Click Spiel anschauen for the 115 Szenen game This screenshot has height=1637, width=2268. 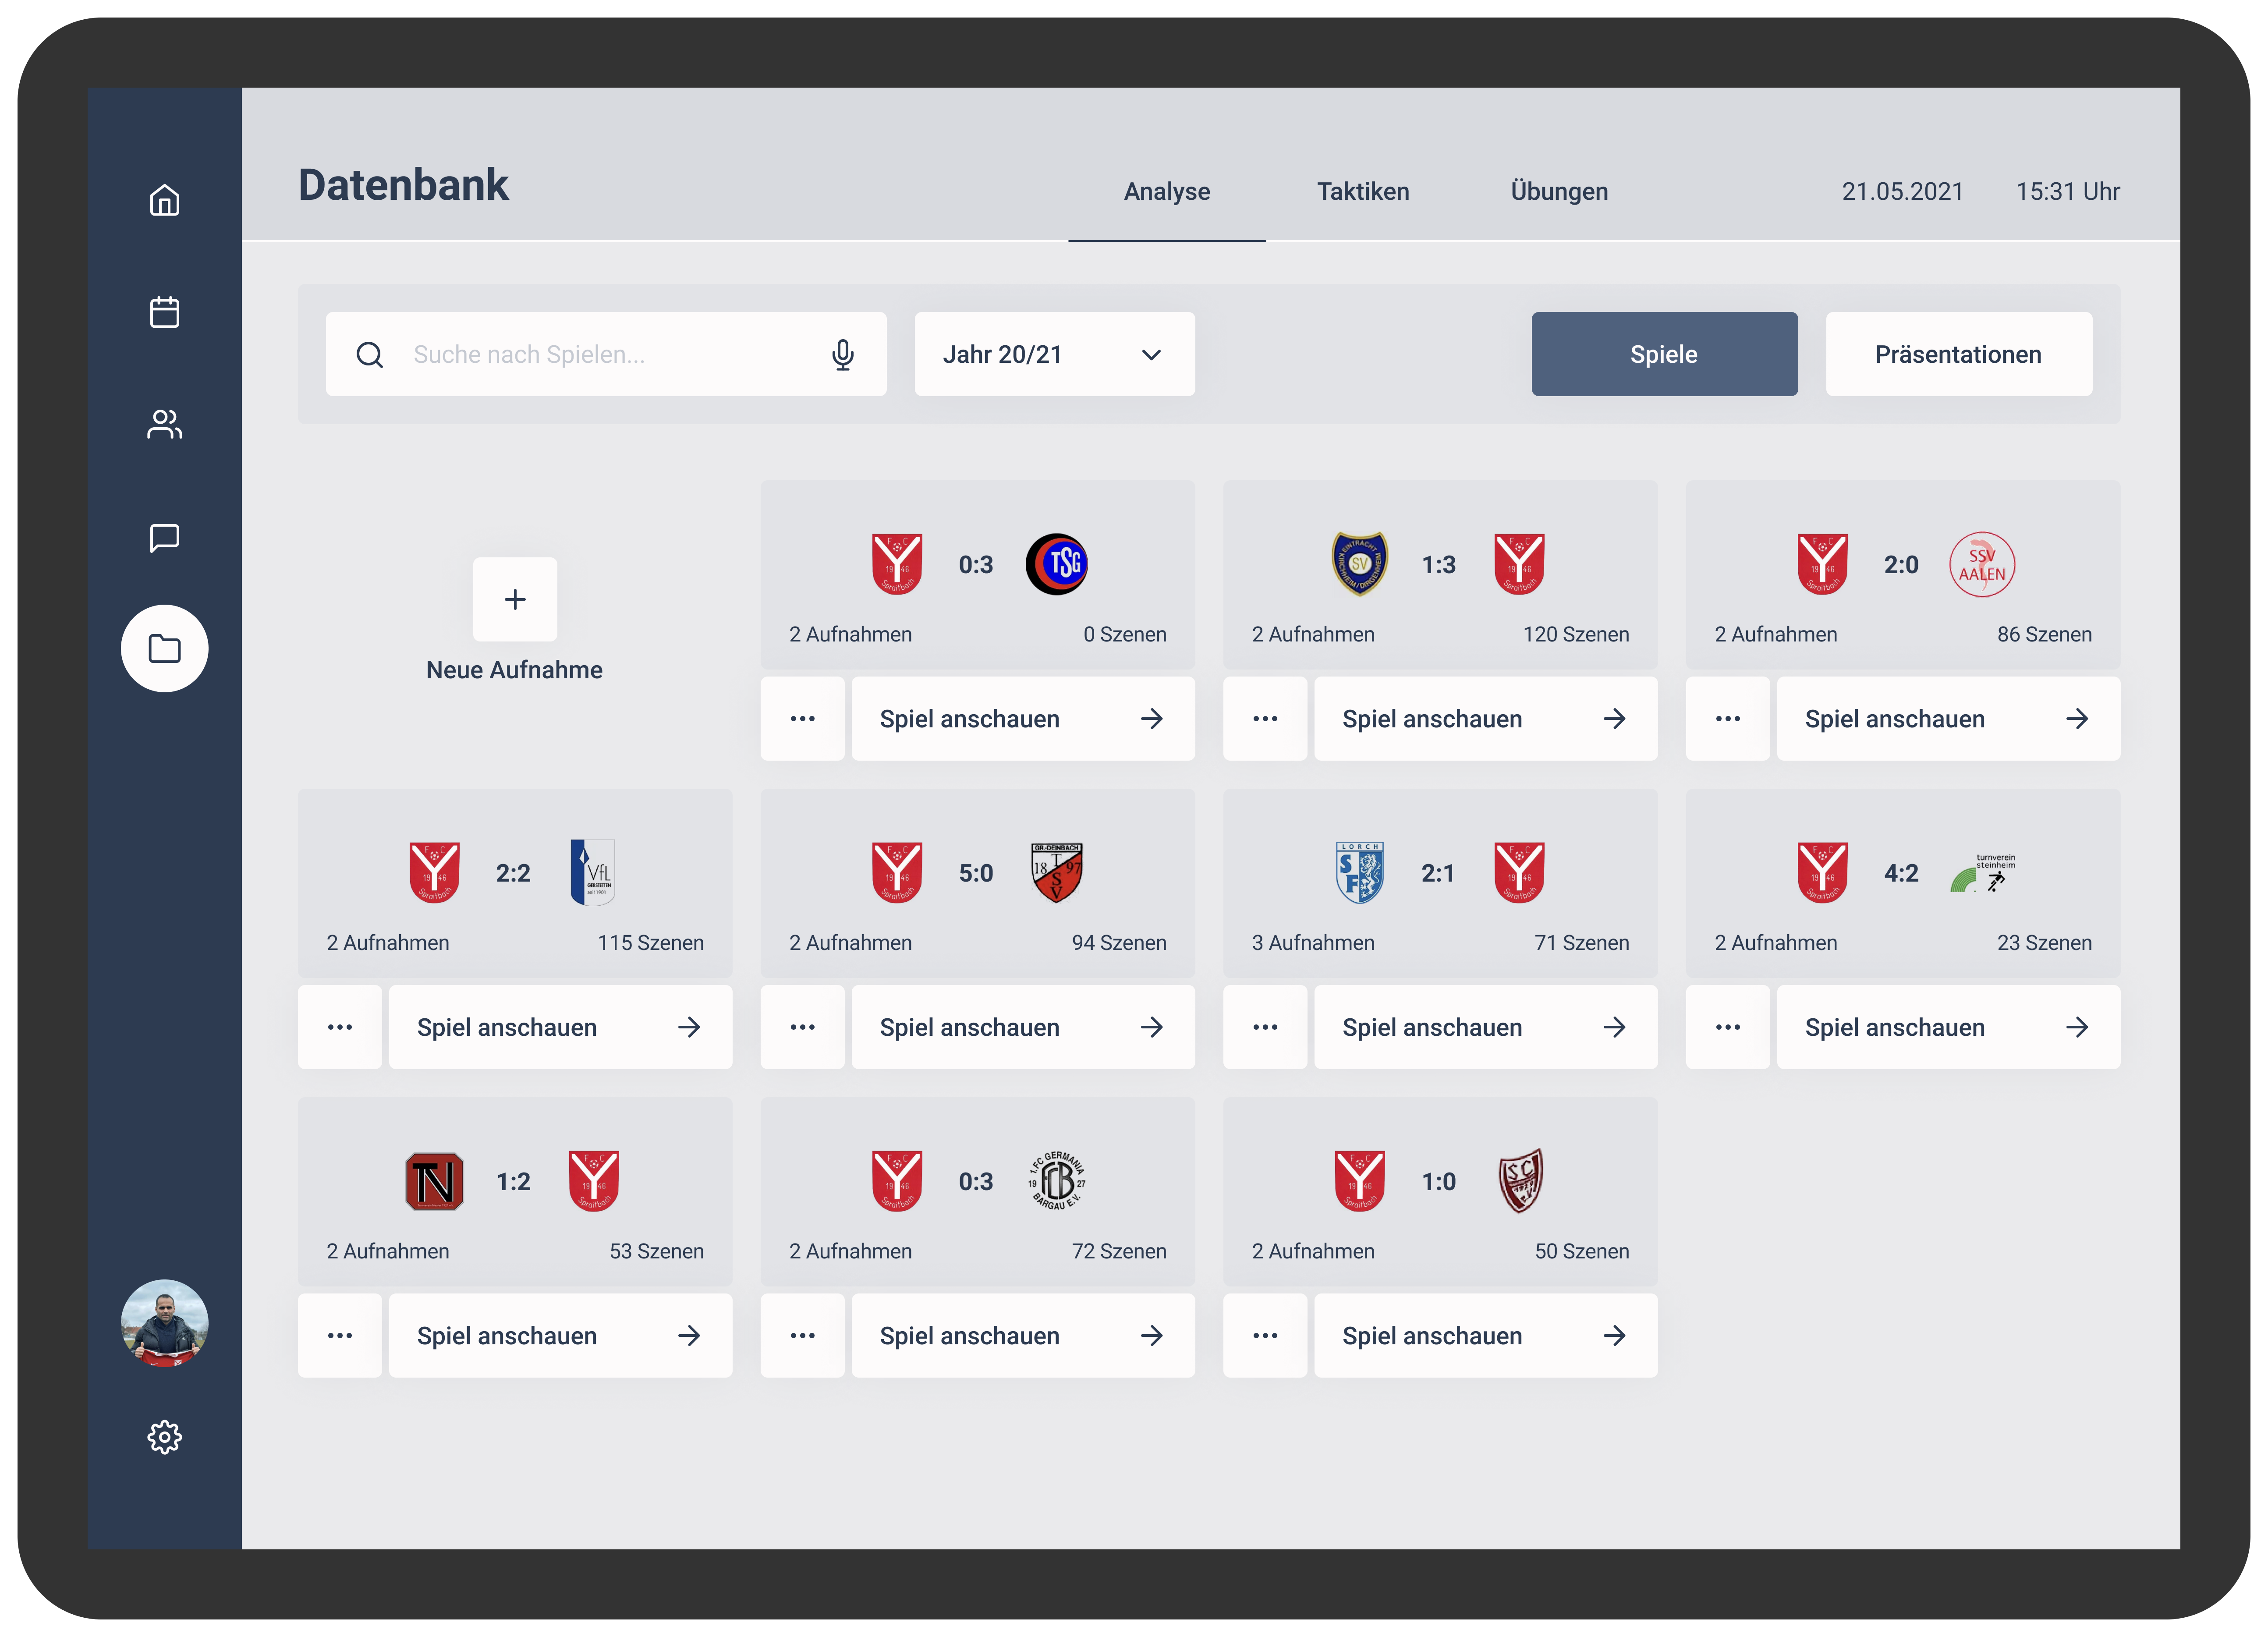[x=560, y=1027]
